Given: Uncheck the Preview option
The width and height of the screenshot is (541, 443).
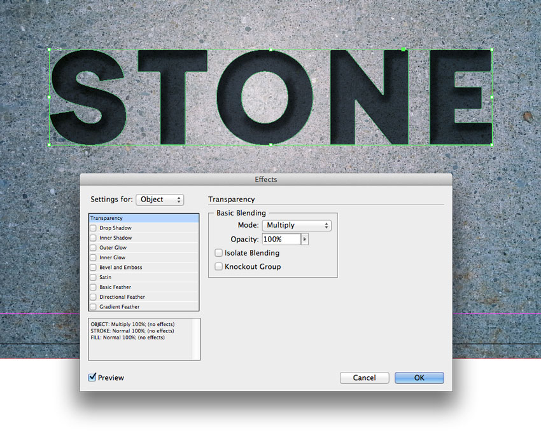Looking at the screenshot, I should pyautogui.click(x=91, y=378).
